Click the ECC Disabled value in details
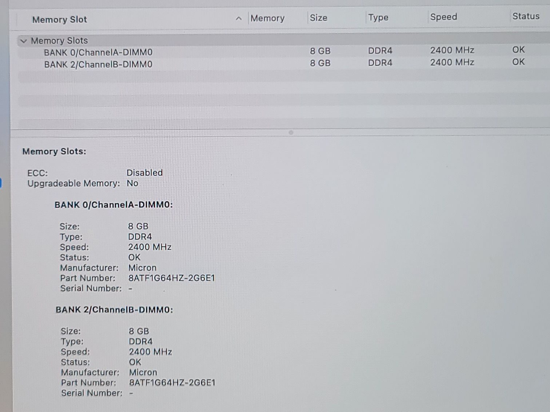 pyautogui.click(x=144, y=173)
